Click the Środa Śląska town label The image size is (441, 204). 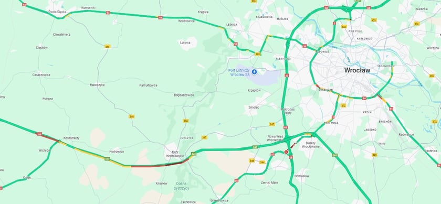[x=57, y=12]
